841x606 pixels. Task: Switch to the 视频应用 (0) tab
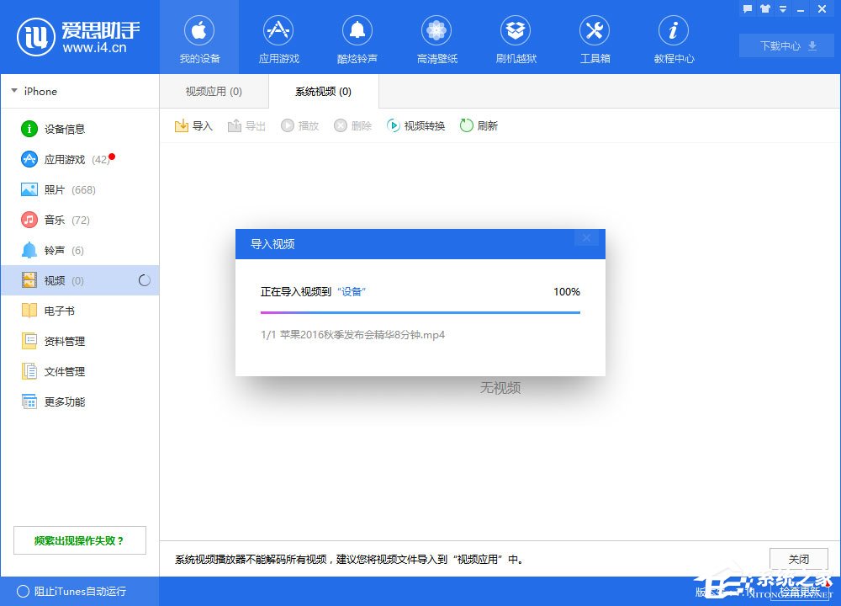(x=214, y=91)
